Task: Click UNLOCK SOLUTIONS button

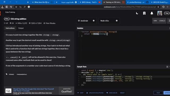Action: pyautogui.click(x=95, y=93)
